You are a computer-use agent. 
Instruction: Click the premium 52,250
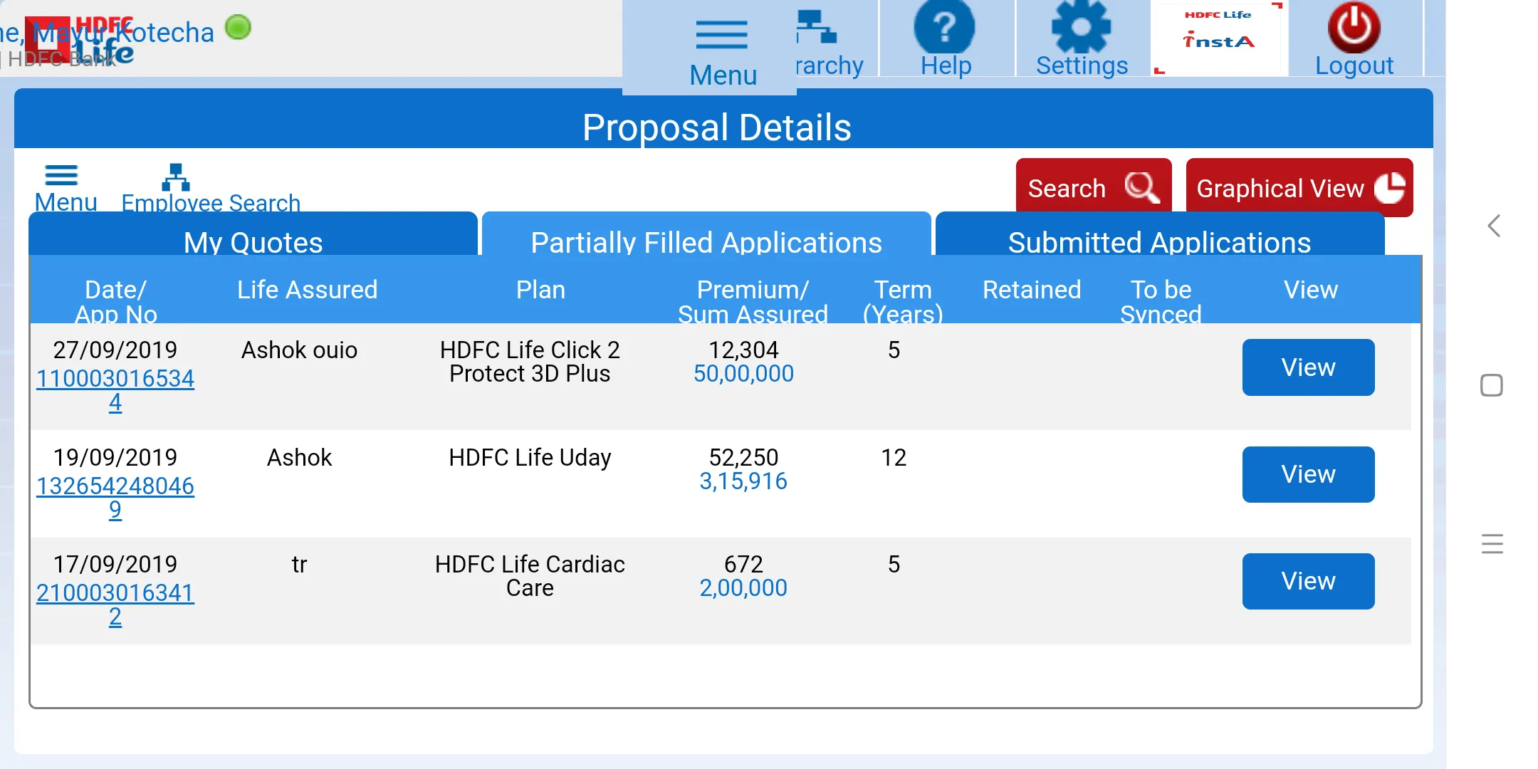click(743, 457)
